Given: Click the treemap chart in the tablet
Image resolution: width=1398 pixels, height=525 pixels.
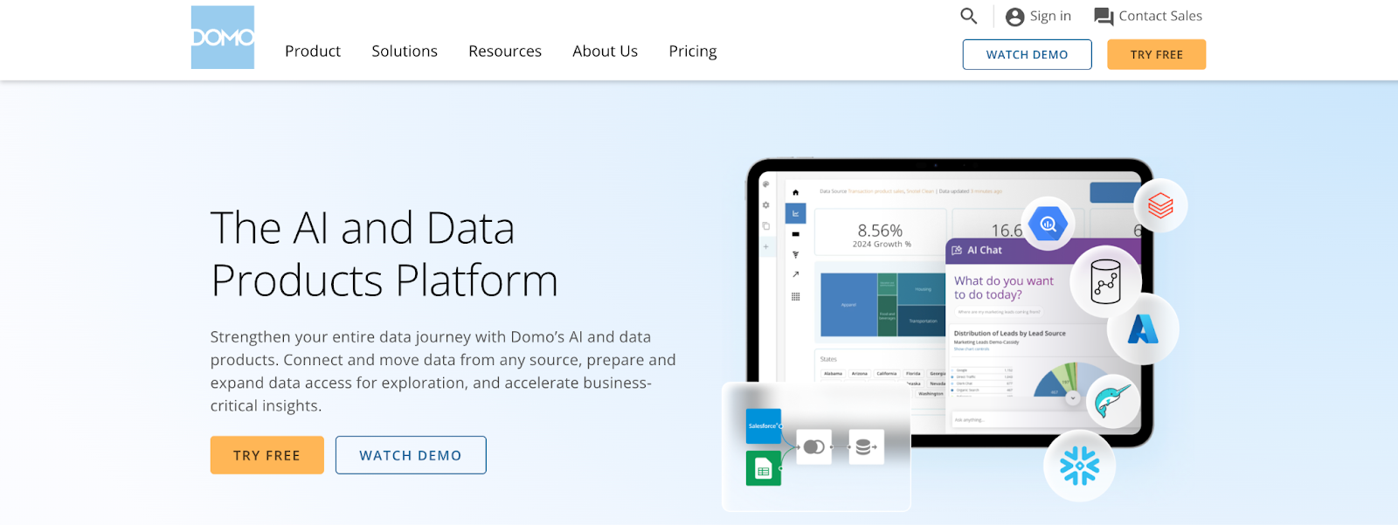Looking at the screenshot, I should click(x=882, y=305).
